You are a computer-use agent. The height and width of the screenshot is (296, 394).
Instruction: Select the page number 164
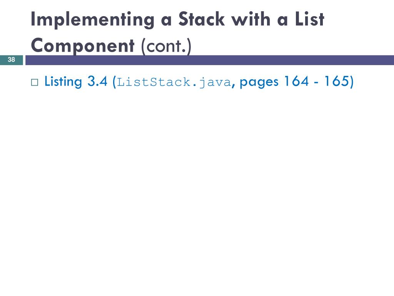pos(297,81)
